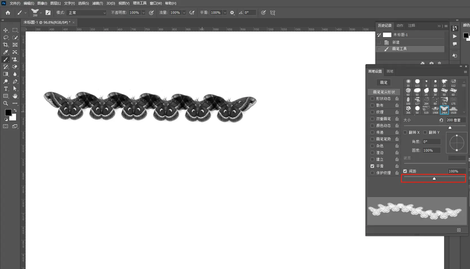Select the Hand tool
Image resolution: width=470 pixels, height=269 pixels.
(15, 96)
